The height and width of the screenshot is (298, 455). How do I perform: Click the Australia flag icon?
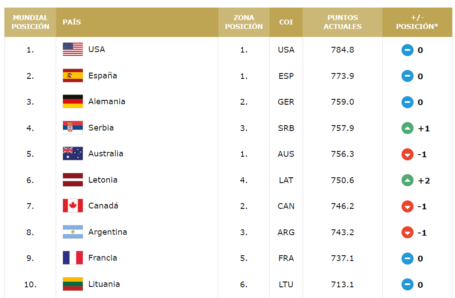click(x=73, y=154)
